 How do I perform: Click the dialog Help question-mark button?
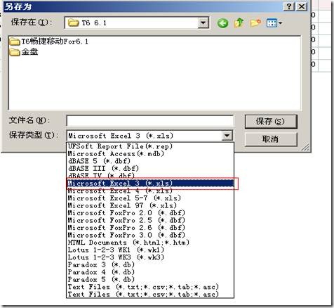pos(289,6)
